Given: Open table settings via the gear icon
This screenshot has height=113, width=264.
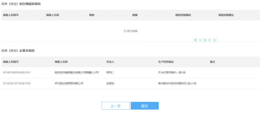Looking at the screenshot, I should coord(215,40).
